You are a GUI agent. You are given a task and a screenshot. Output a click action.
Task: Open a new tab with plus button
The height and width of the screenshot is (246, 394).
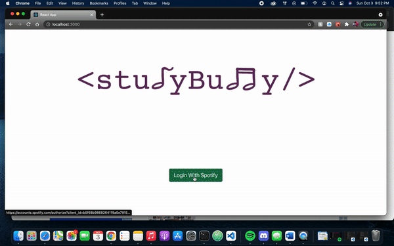click(x=102, y=15)
